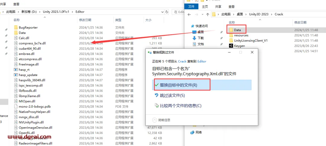The width and height of the screenshot is (326, 146).
Task: Open 主页 tab in Crack window ribbon
Action: [205, 7]
